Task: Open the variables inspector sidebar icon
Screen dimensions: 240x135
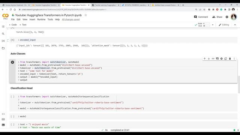Action: click(x=3, y=41)
